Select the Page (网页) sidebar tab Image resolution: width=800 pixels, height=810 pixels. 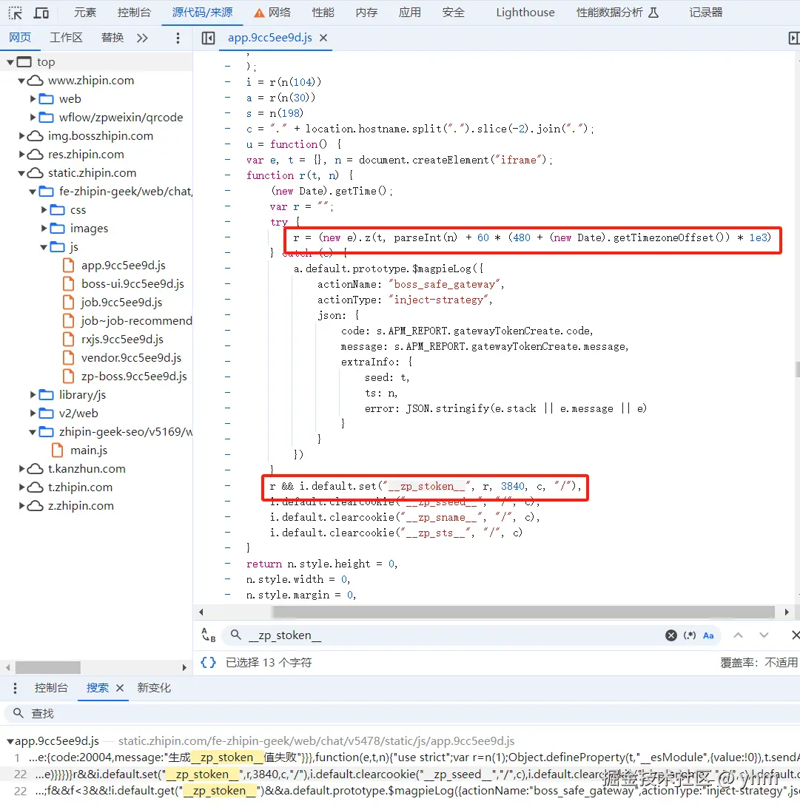coord(20,38)
